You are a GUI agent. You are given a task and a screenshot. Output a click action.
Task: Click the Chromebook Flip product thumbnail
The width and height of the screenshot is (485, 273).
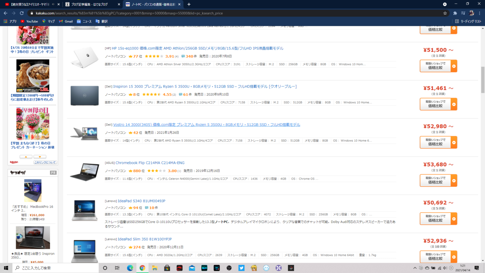[x=84, y=172]
